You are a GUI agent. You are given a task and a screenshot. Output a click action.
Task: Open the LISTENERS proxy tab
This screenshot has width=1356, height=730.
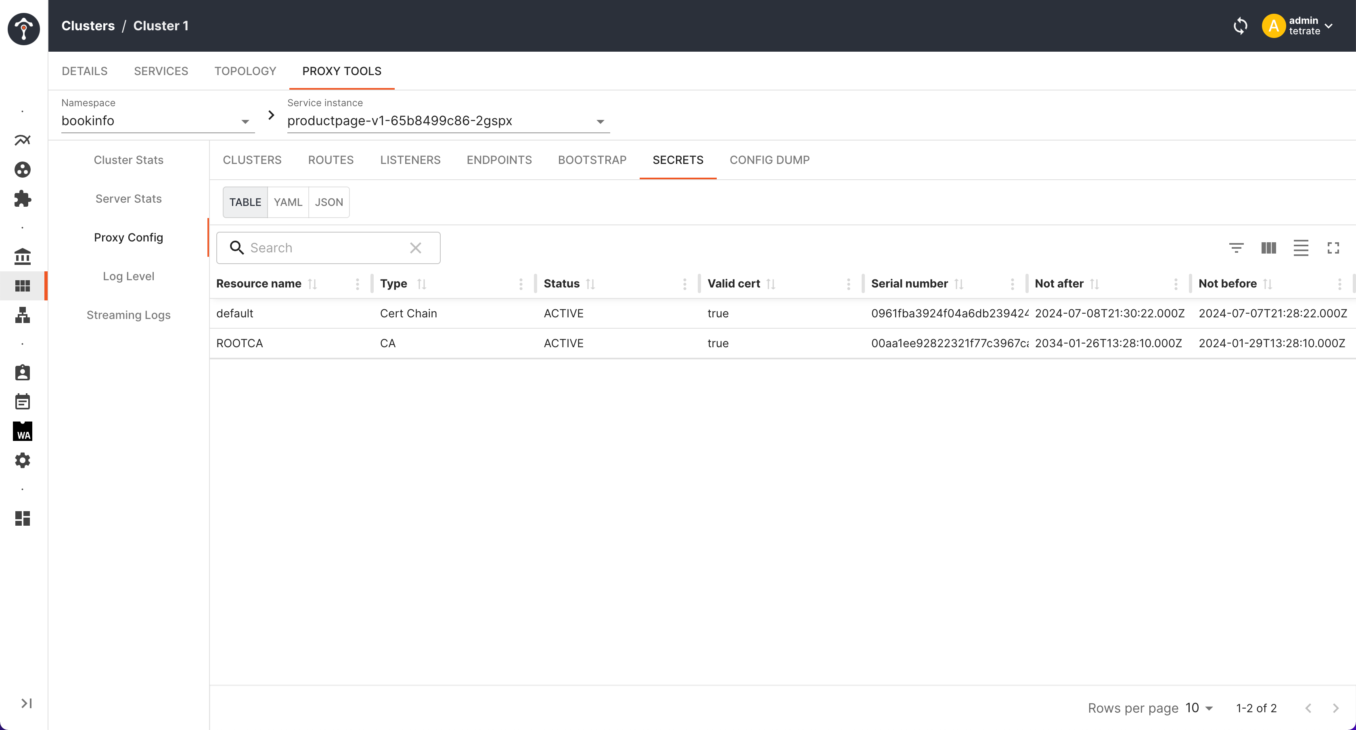pos(410,160)
